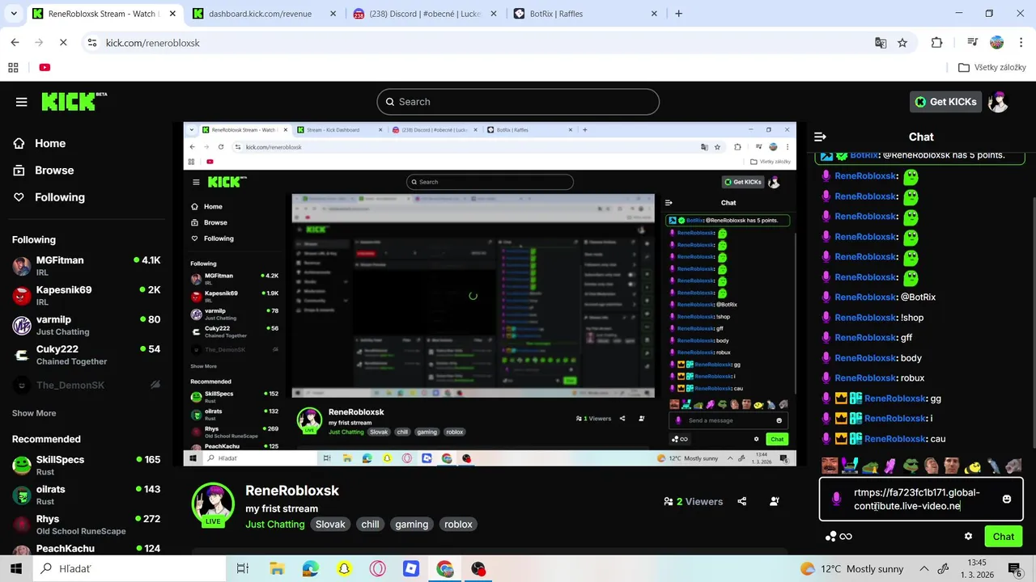The width and height of the screenshot is (1036, 582).
Task: Click the add-user icon beside share
Action: [x=775, y=501]
